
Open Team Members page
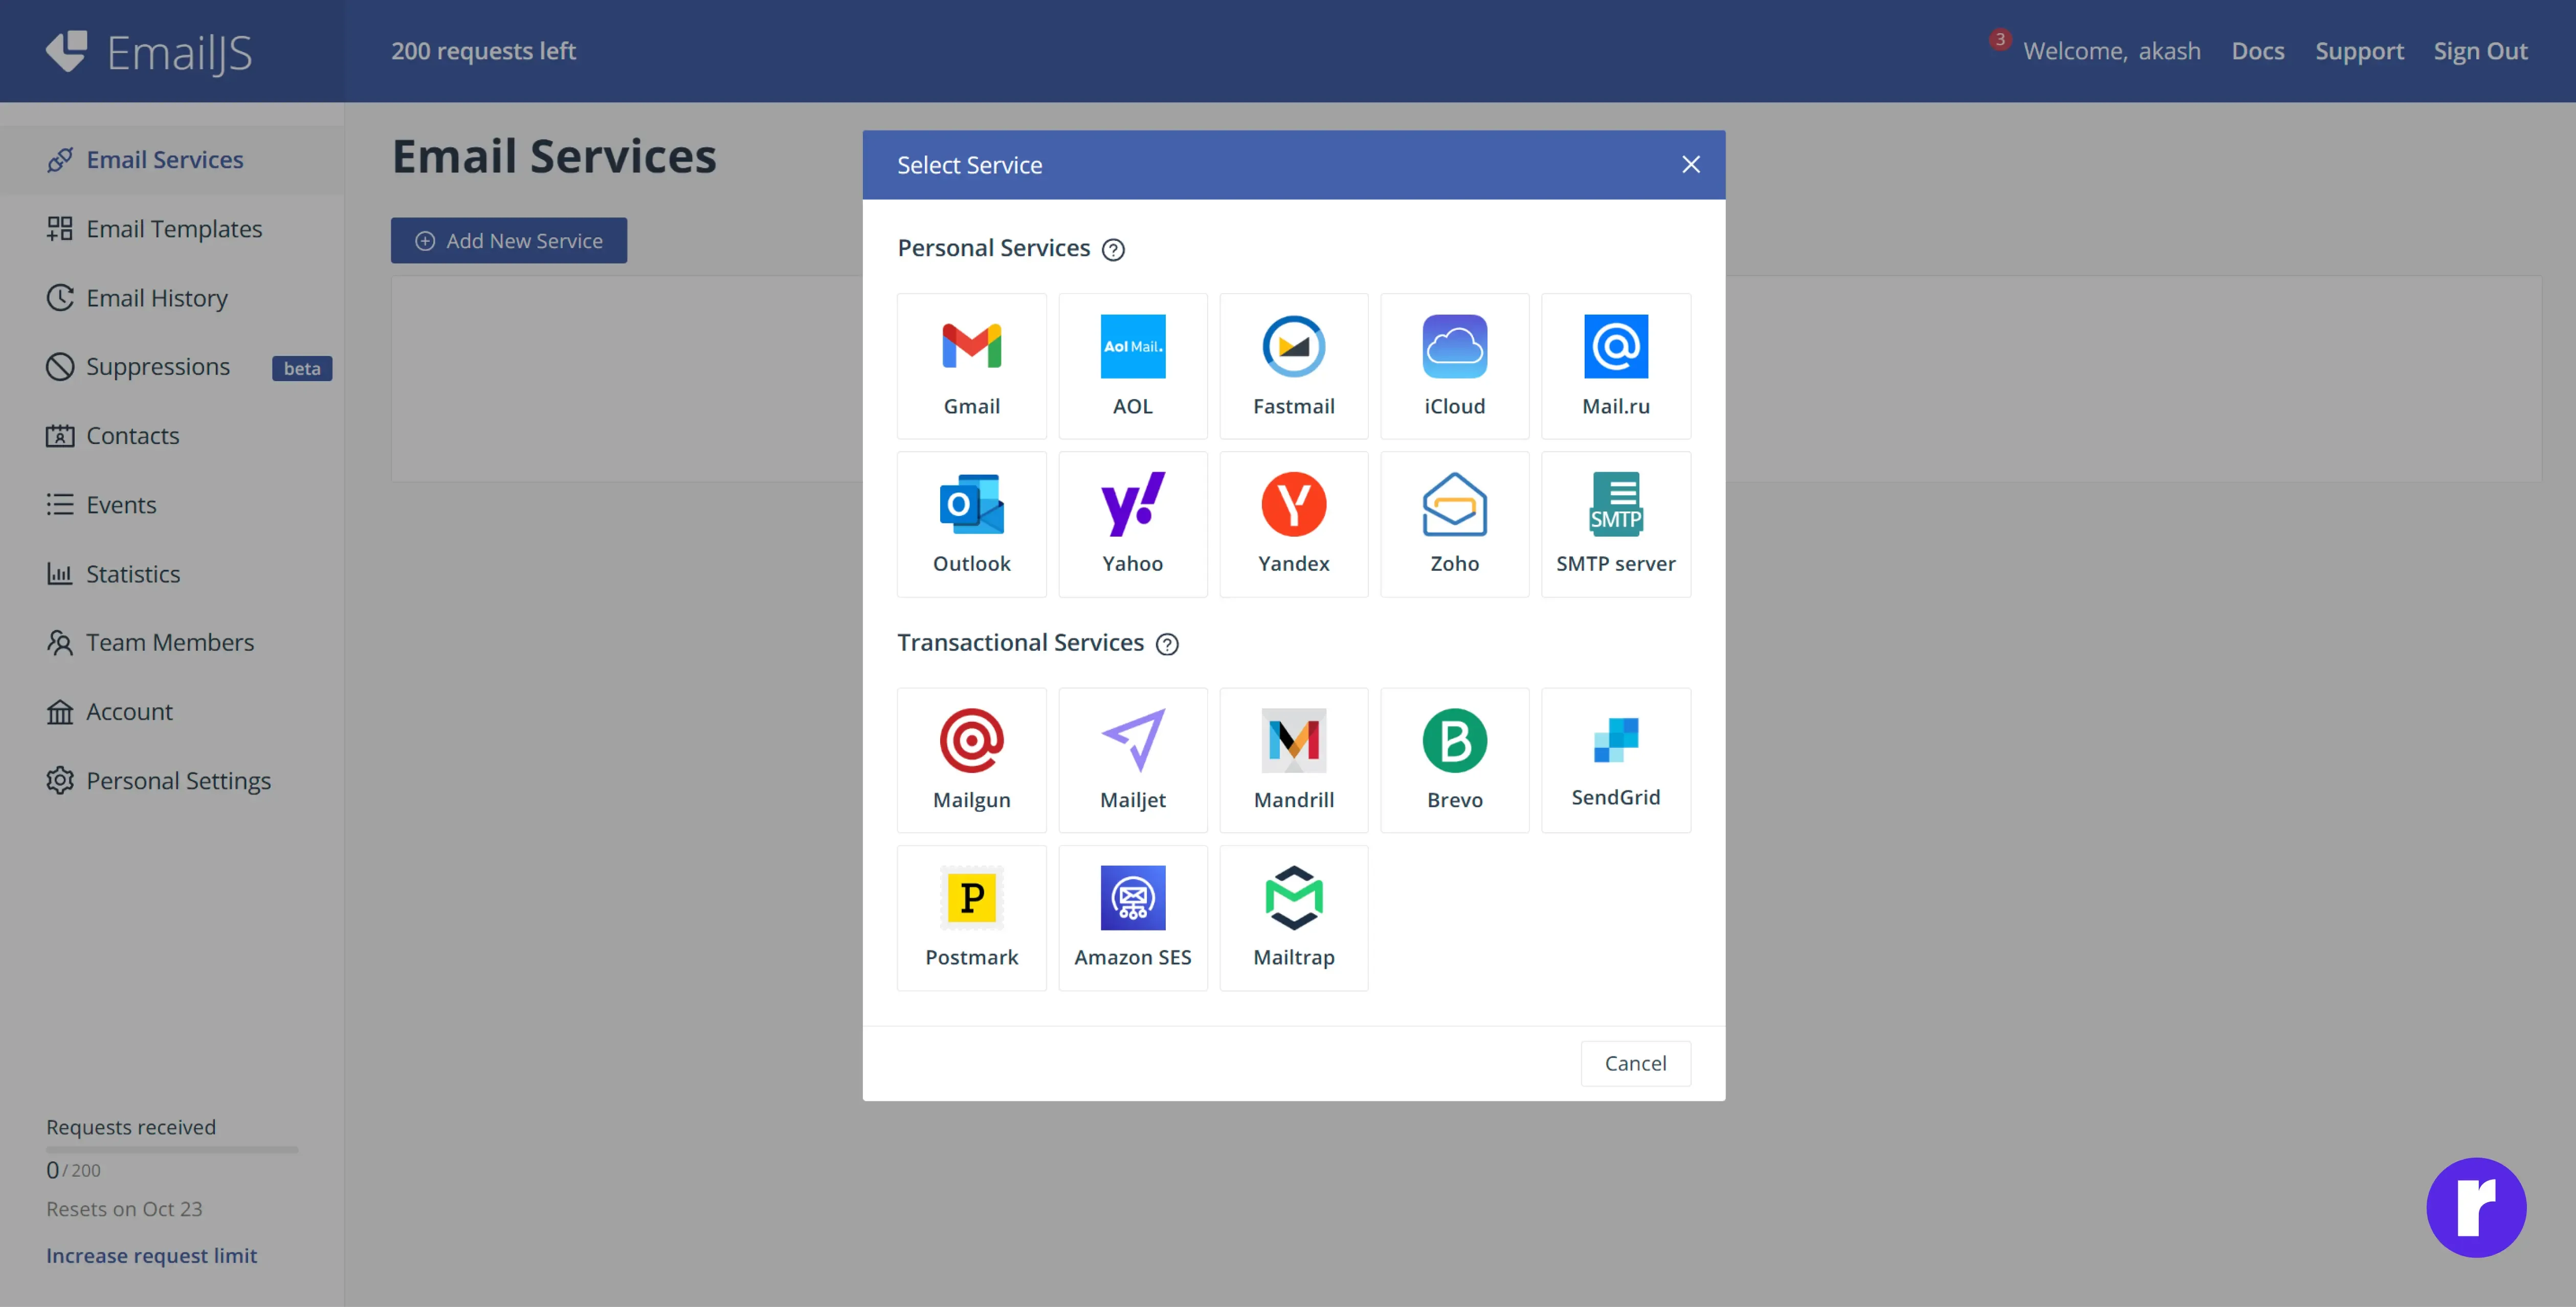click(x=172, y=642)
